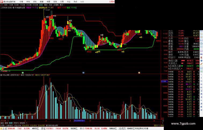Image resolution: width=203 pixels, height=130 pixels.
Task: Select the 周 sidebar period shortcut
Action: click(x=201, y=94)
